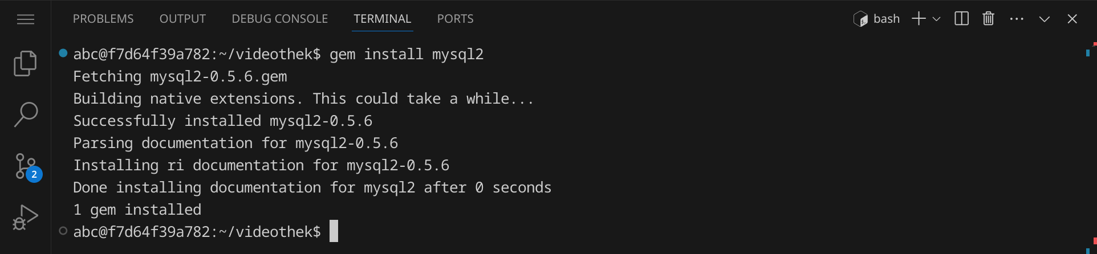
Task: Switch to the OUTPUT tab
Action: point(182,19)
